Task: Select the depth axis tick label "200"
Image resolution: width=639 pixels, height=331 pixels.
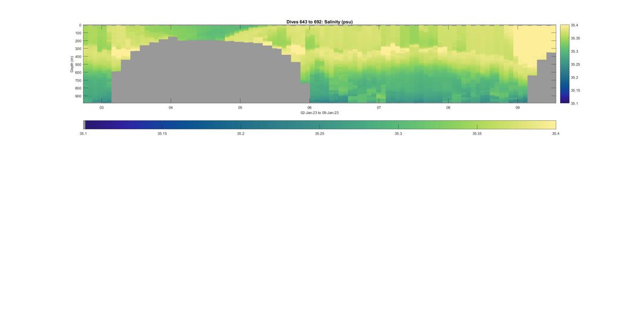Action: [x=78, y=41]
